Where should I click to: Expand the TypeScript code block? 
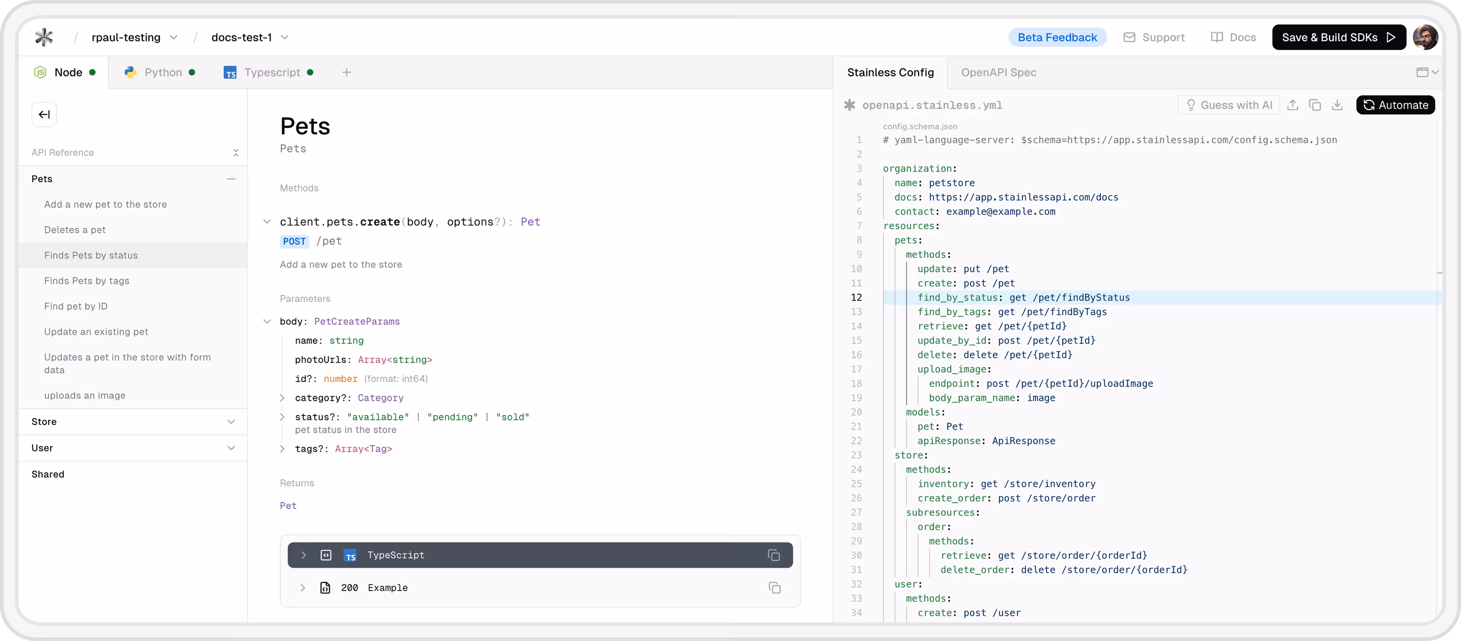click(303, 556)
